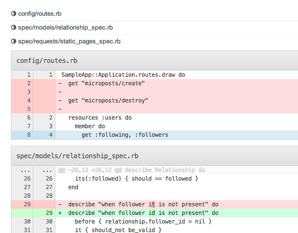
Task: Click the old-side ellipsis in the hunk header row
Action: click(25, 171)
